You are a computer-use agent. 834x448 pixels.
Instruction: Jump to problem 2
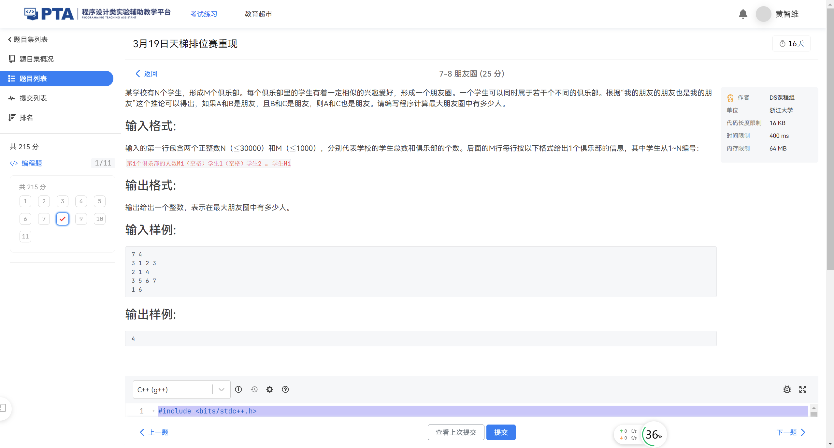tap(44, 201)
